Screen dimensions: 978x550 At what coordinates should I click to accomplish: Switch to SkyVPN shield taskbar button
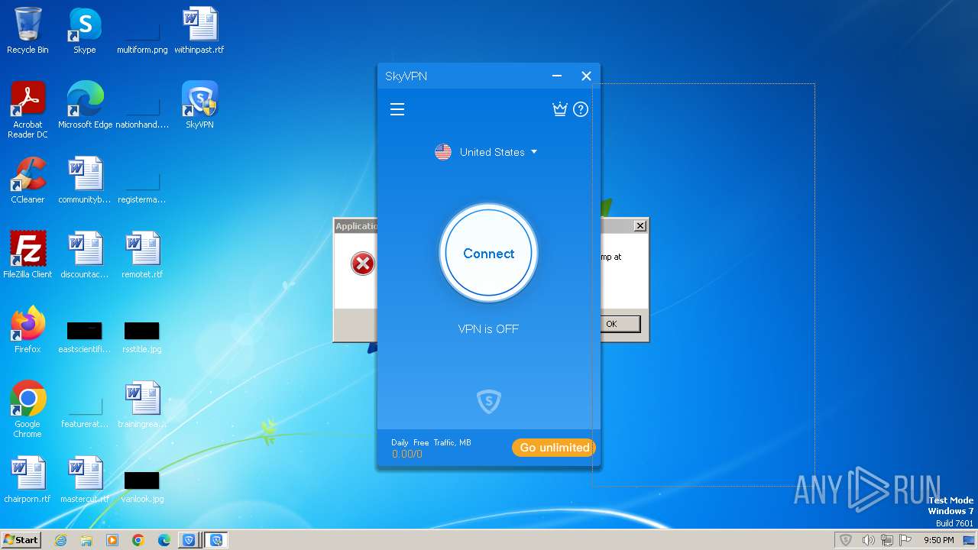coord(189,540)
